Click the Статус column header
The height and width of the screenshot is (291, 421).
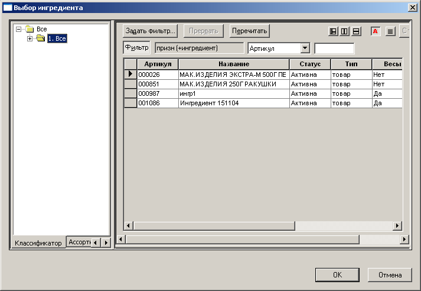coord(310,64)
